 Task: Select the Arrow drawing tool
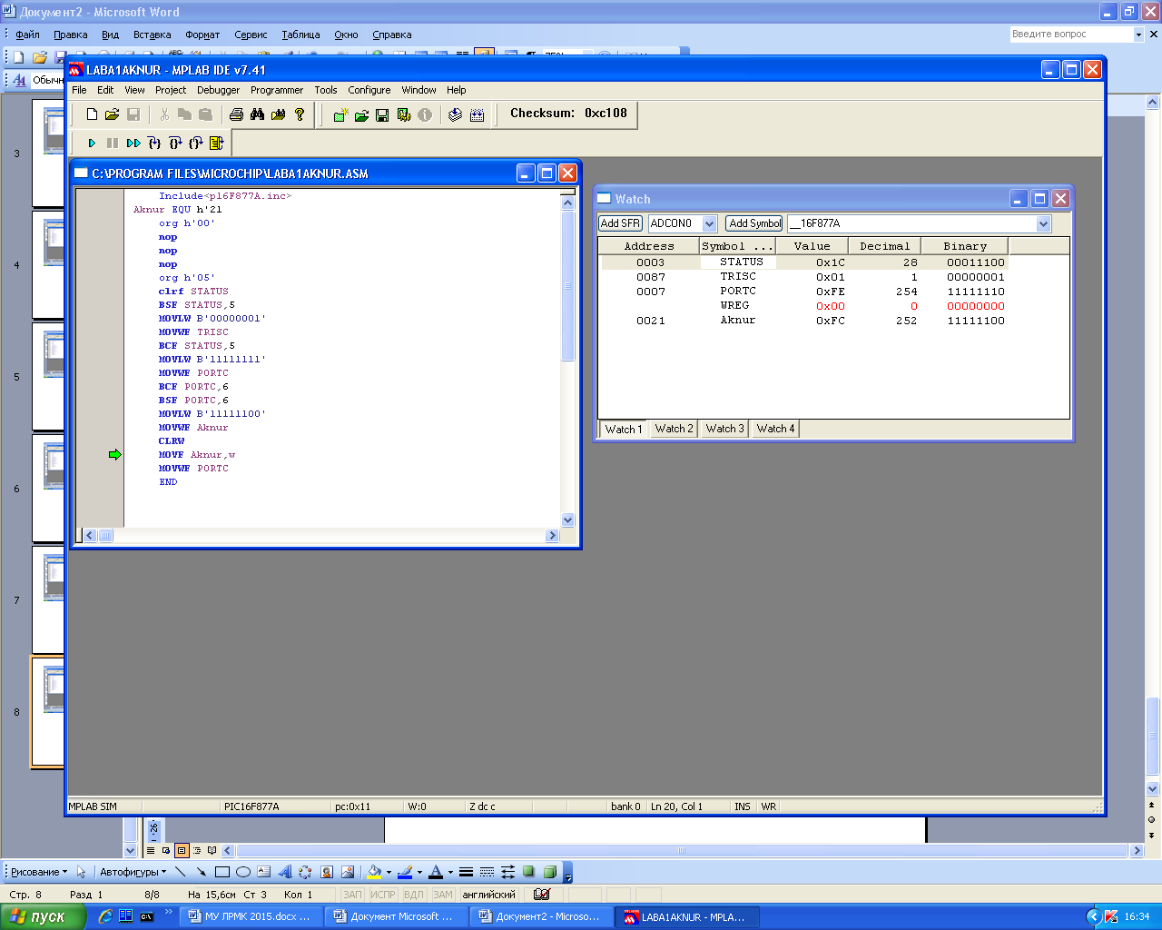(201, 872)
